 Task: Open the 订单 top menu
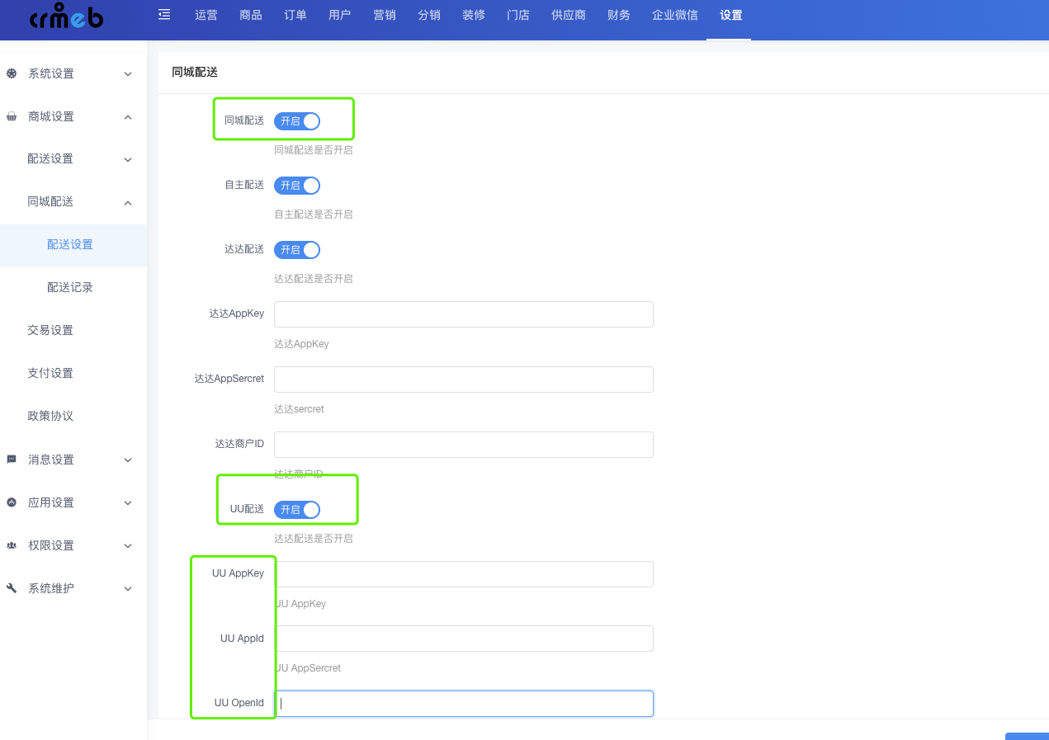pyautogui.click(x=295, y=15)
